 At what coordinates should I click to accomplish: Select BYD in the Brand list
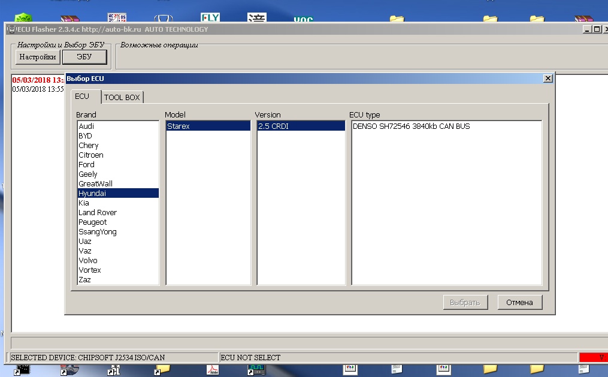coord(118,135)
